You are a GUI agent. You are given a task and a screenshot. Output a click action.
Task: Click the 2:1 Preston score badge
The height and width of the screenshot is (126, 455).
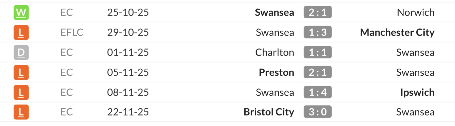[x=317, y=72]
